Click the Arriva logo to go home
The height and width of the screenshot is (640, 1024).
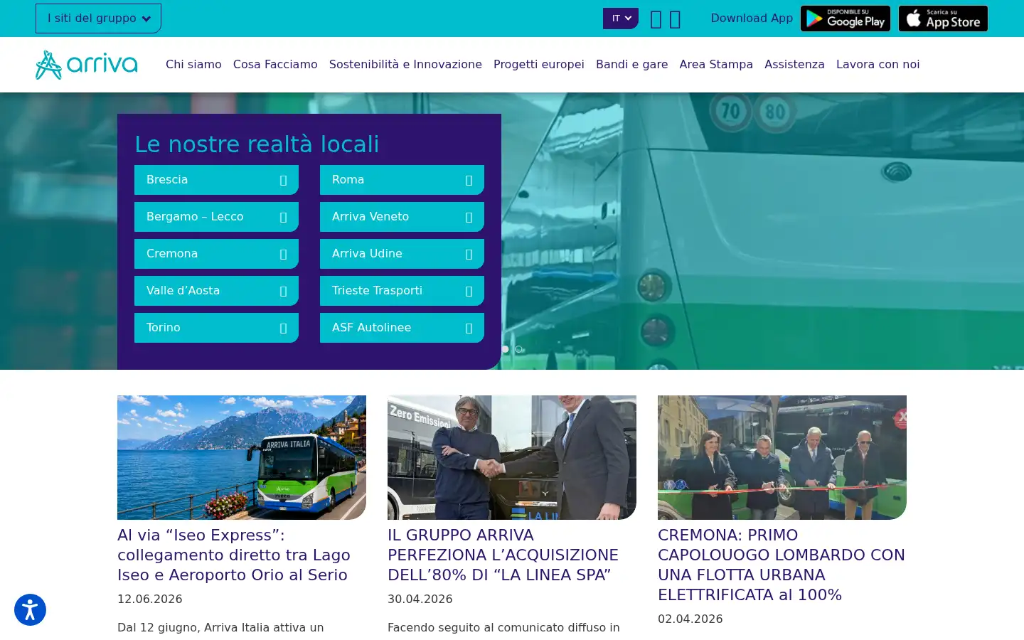click(87, 65)
